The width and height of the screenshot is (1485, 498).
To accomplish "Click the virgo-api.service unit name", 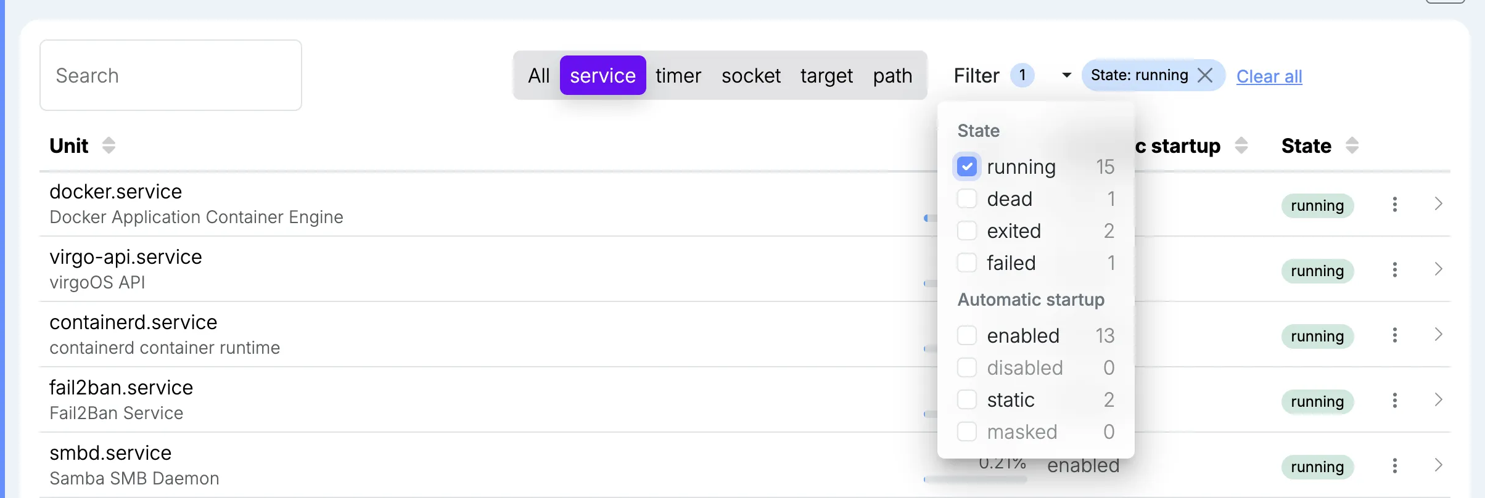I will (x=125, y=257).
